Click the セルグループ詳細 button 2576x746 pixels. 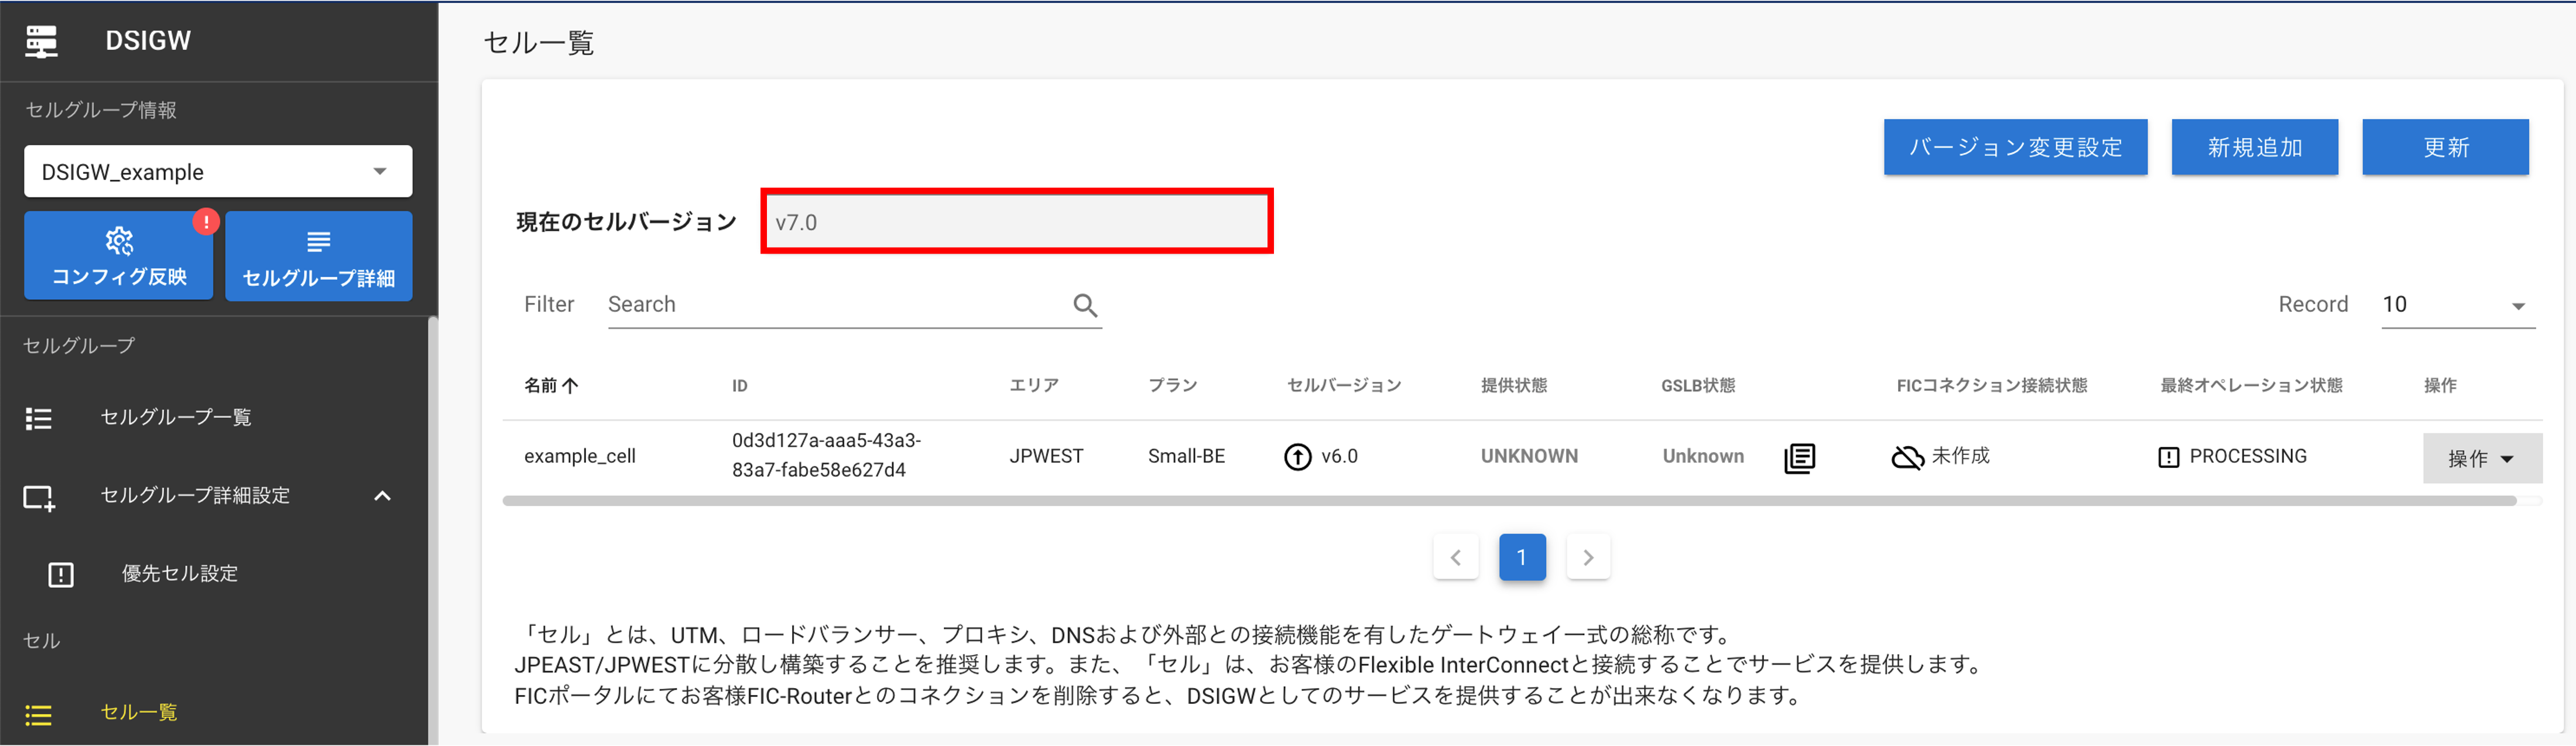coord(319,255)
